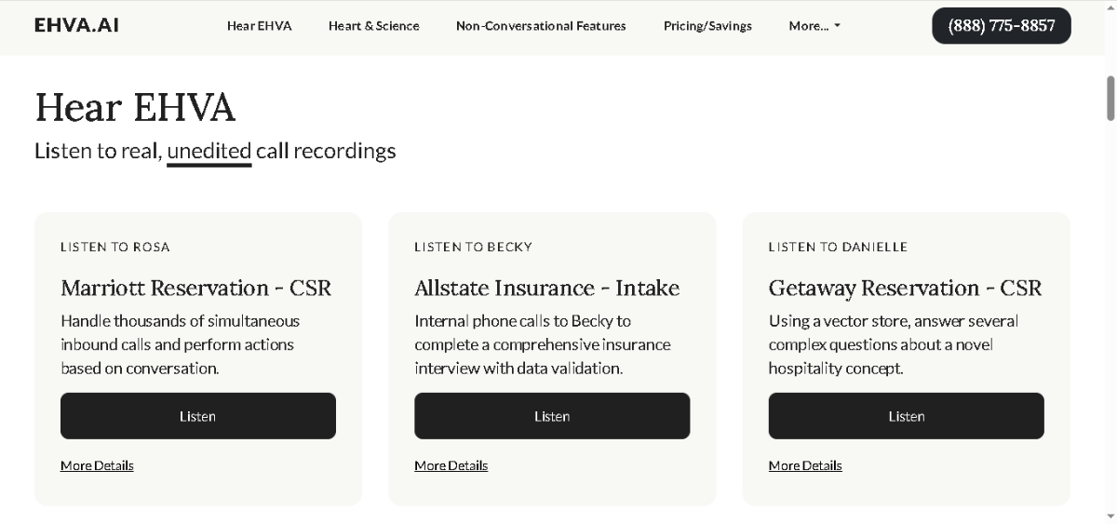Open the Hear EHVA nav item
Screen dimensions: 1117x524
point(259,26)
